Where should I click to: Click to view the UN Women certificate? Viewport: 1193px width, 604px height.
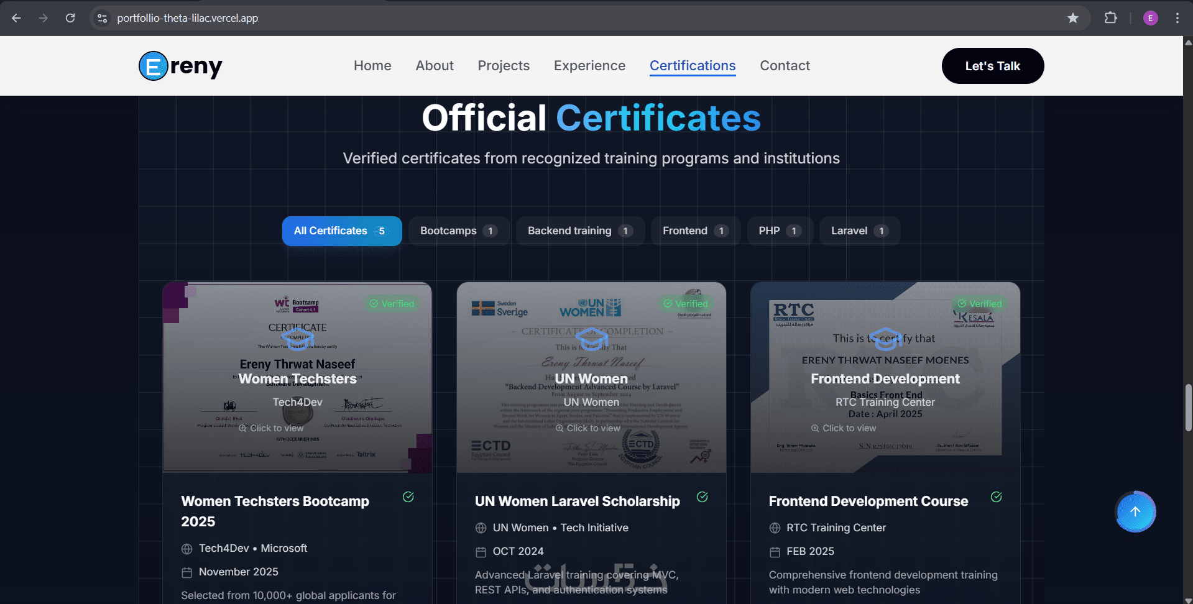587,428
